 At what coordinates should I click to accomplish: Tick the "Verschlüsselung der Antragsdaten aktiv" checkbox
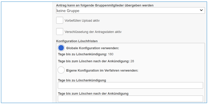[x=60, y=32]
